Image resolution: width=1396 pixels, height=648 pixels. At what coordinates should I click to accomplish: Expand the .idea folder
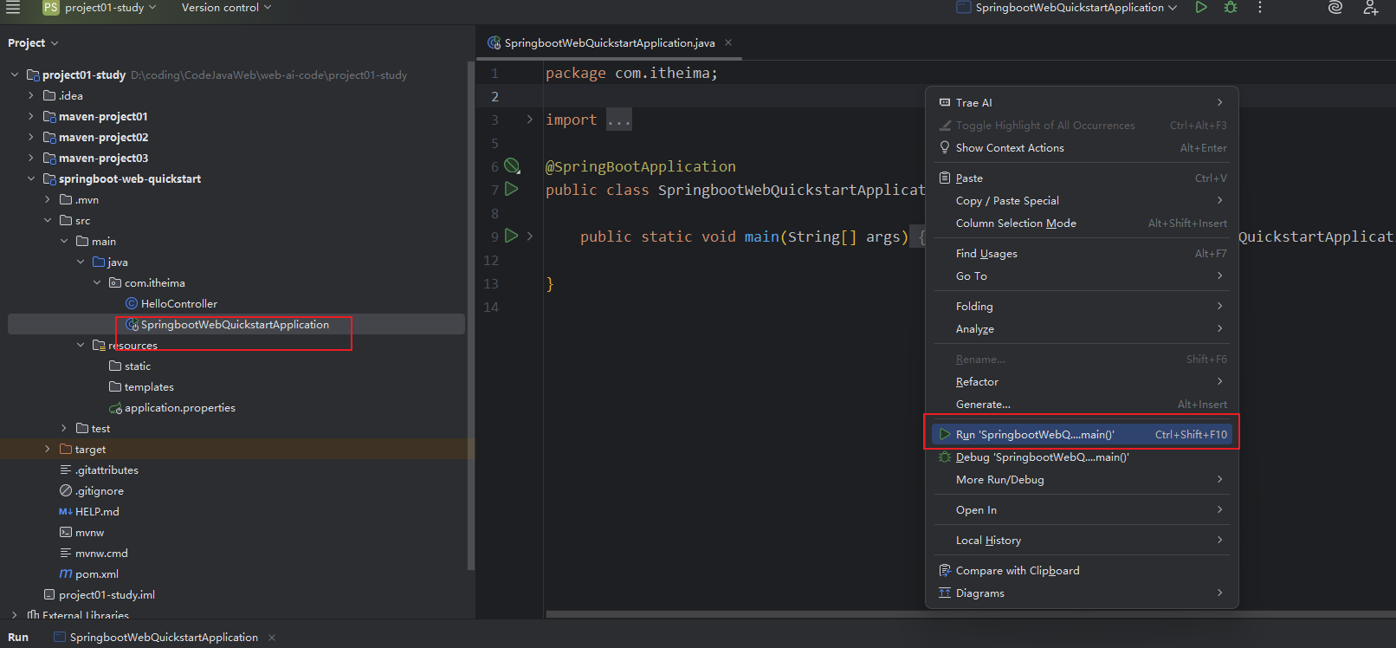click(31, 96)
